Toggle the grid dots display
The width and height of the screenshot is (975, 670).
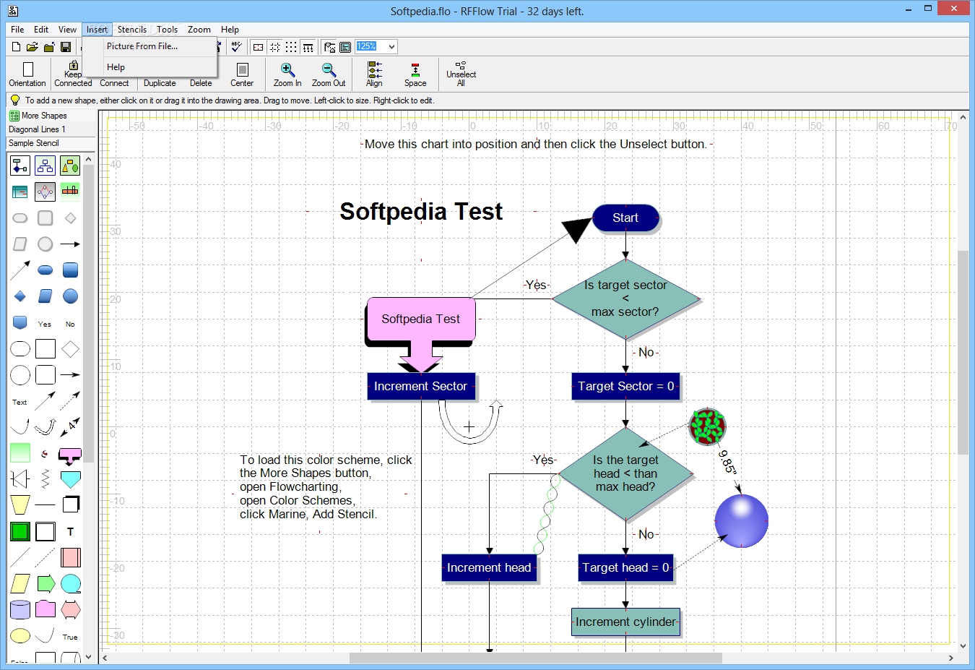(291, 47)
